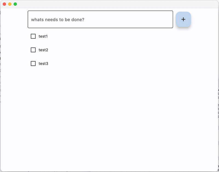Image resolution: width=219 pixels, height=172 pixels.
Task: Check the test1 checkbox
Action: 33,36
